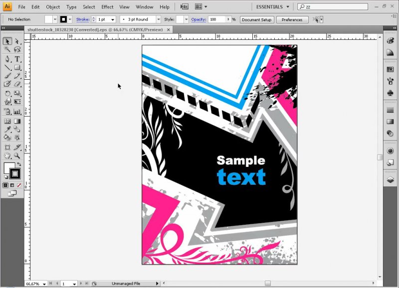Toggle the screen mode button

coord(12,193)
